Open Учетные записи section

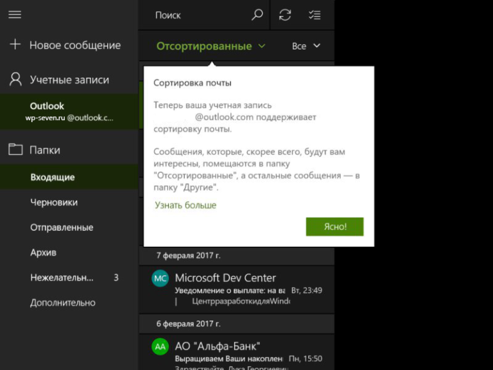pos(69,80)
